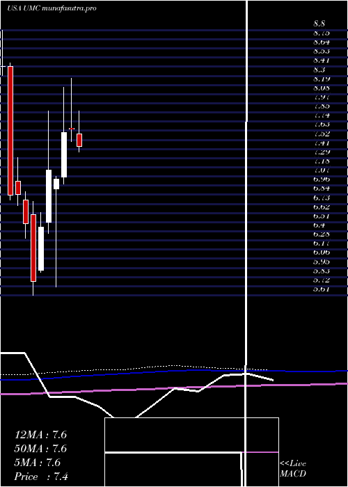Click the 6.73 price axis label
The image size is (348, 487).
[322, 198]
